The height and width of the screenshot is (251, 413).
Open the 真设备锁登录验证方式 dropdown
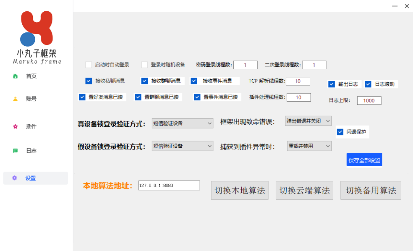click(x=182, y=123)
